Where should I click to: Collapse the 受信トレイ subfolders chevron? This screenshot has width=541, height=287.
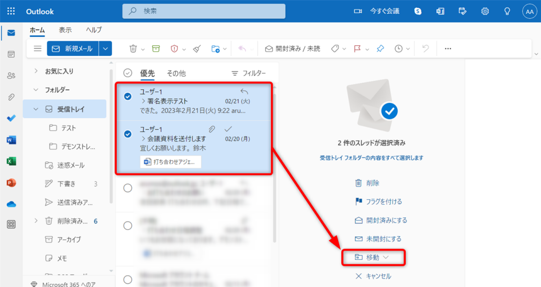point(36,109)
